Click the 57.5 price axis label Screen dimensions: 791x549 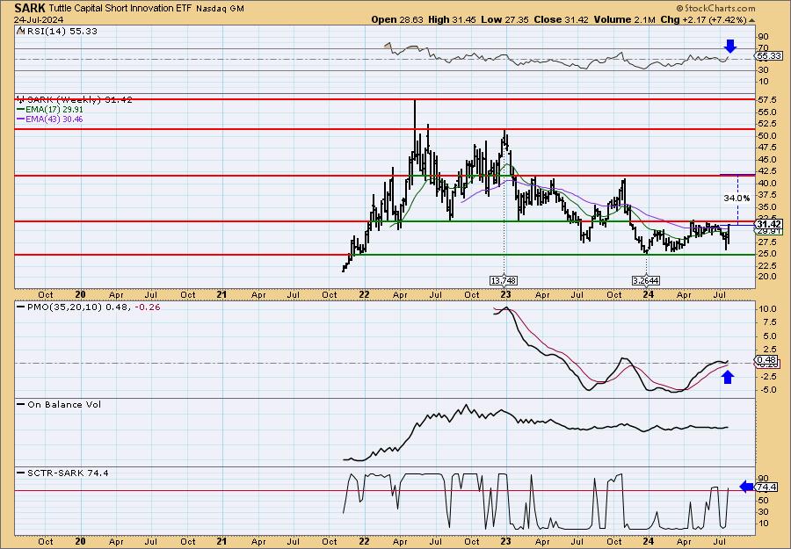[766, 100]
